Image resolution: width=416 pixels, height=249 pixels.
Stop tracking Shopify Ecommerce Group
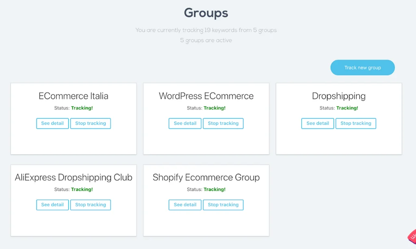223,205
